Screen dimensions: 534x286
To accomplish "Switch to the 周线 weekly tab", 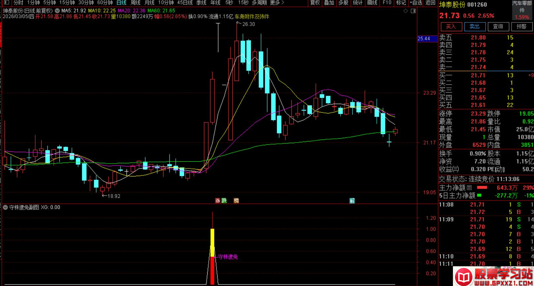I will (x=135, y=3).
